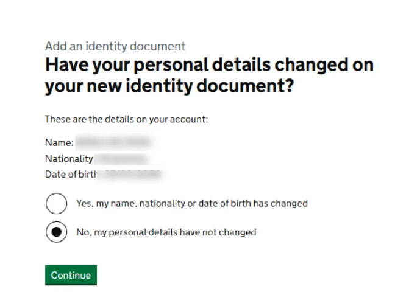The width and height of the screenshot is (420, 306).
Task: Click the 'your new identity document?' heading line
Action: click(x=169, y=86)
